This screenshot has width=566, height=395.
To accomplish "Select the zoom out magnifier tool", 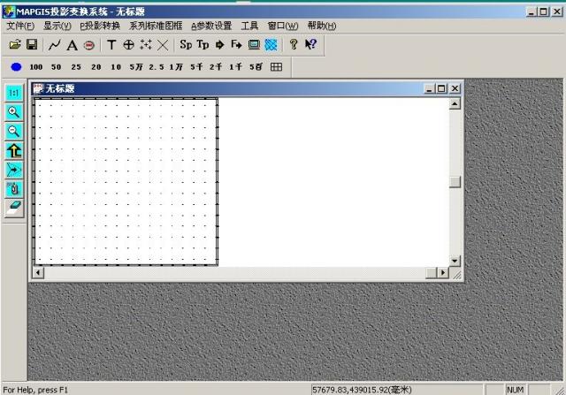I will pyautogui.click(x=14, y=131).
